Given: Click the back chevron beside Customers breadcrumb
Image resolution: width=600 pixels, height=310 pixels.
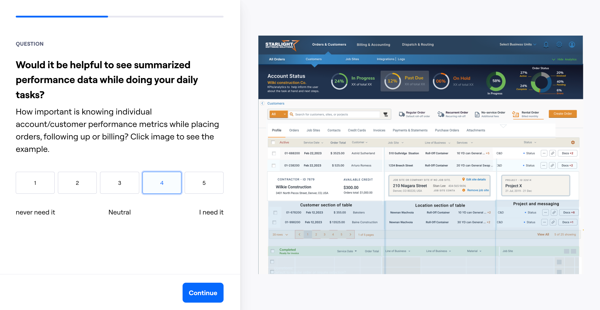Looking at the screenshot, I should [262, 103].
